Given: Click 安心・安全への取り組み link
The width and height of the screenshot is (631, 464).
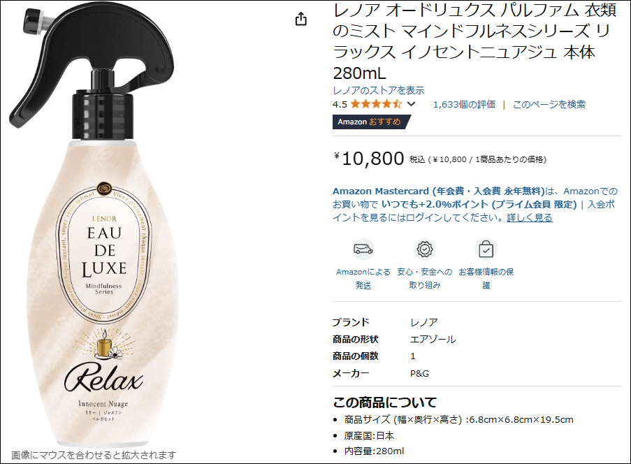Looking at the screenshot, I should [x=425, y=279].
